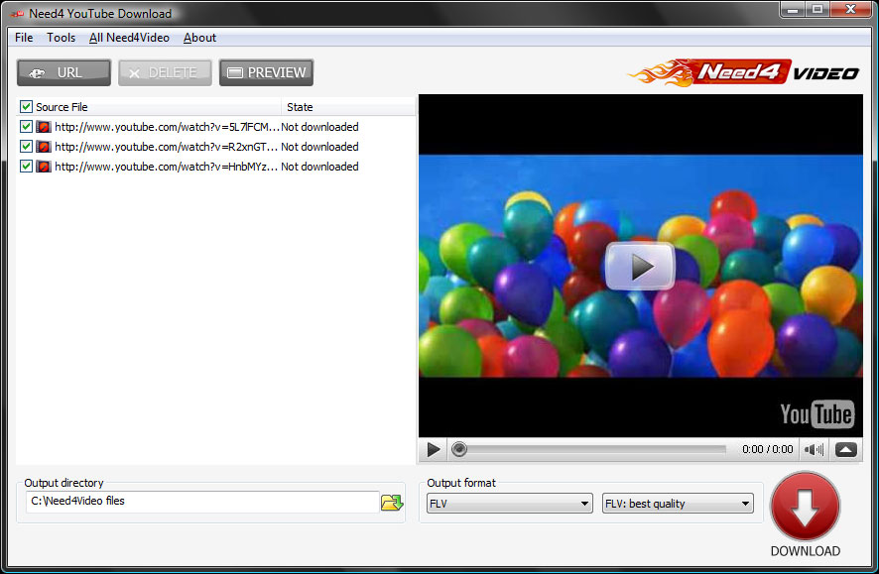Viewport: 879px width, 574px height.
Task: Uncheck the v=R2xnGT video checkbox
Action: click(x=26, y=146)
